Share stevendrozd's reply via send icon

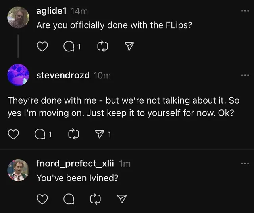pyautogui.click(x=100, y=135)
